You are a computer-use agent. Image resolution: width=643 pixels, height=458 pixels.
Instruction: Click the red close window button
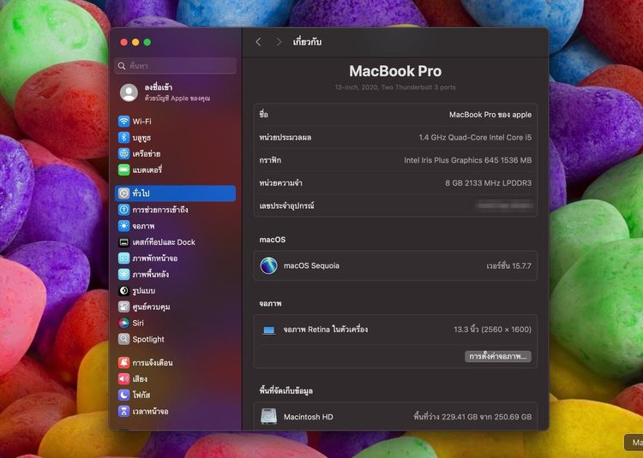[123, 42]
